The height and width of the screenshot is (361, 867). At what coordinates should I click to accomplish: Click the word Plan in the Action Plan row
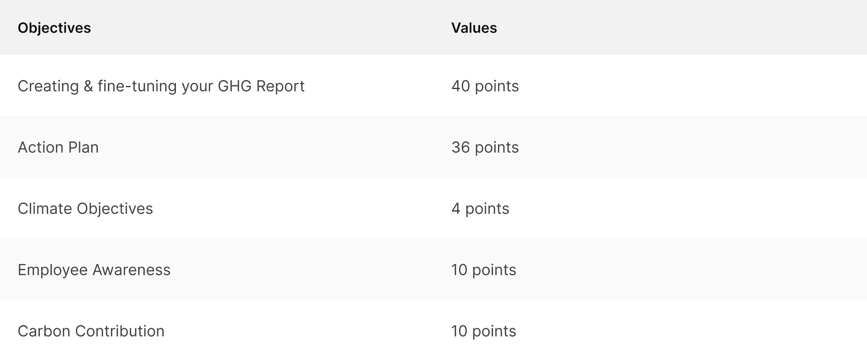coord(84,147)
